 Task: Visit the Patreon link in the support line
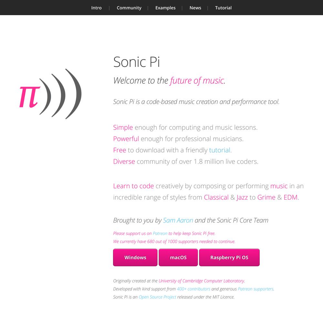click(x=160, y=234)
